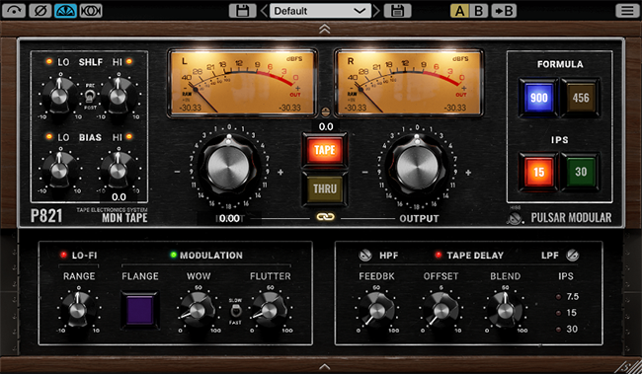
Task: Click the HPF filter icon in Tape Delay
Action: click(365, 256)
